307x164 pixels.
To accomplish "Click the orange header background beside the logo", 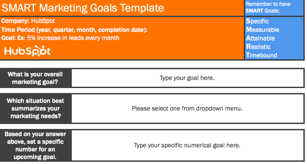I will pyautogui.click(x=147, y=51).
